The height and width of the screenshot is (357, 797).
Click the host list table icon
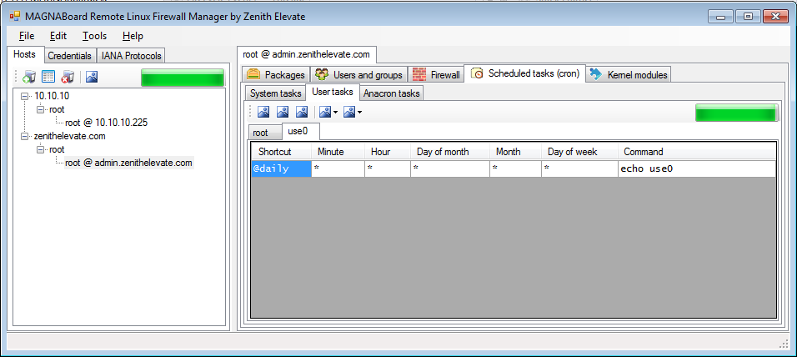tap(48, 77)
